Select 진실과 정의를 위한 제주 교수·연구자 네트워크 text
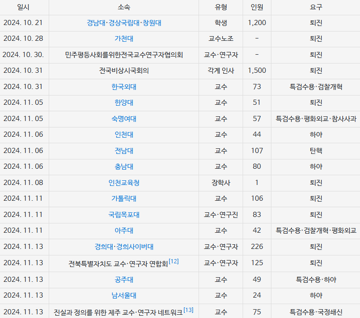Screen dimensions: 360x318 (x=118, y=312)
